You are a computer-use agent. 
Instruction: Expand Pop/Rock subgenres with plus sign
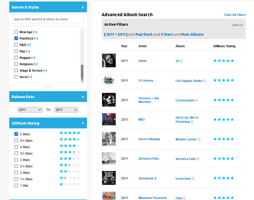click(36, 39)
